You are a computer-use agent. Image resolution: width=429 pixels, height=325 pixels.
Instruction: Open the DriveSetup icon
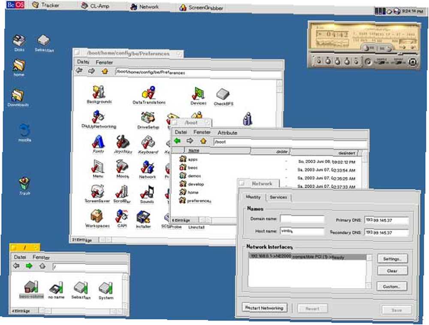pyautogui.click(x=148, y=120)
